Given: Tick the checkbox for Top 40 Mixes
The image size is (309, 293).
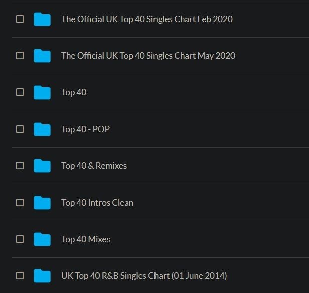Looking at the screenshot, I should point(20,239).
